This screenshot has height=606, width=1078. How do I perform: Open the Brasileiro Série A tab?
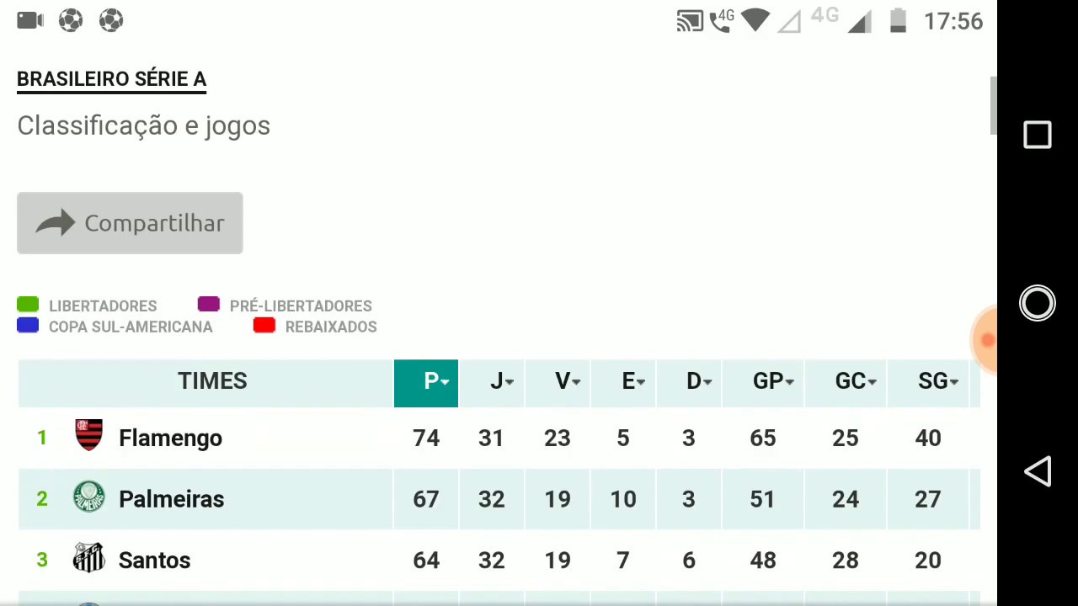pyautogui.click(x=111, y=79)
